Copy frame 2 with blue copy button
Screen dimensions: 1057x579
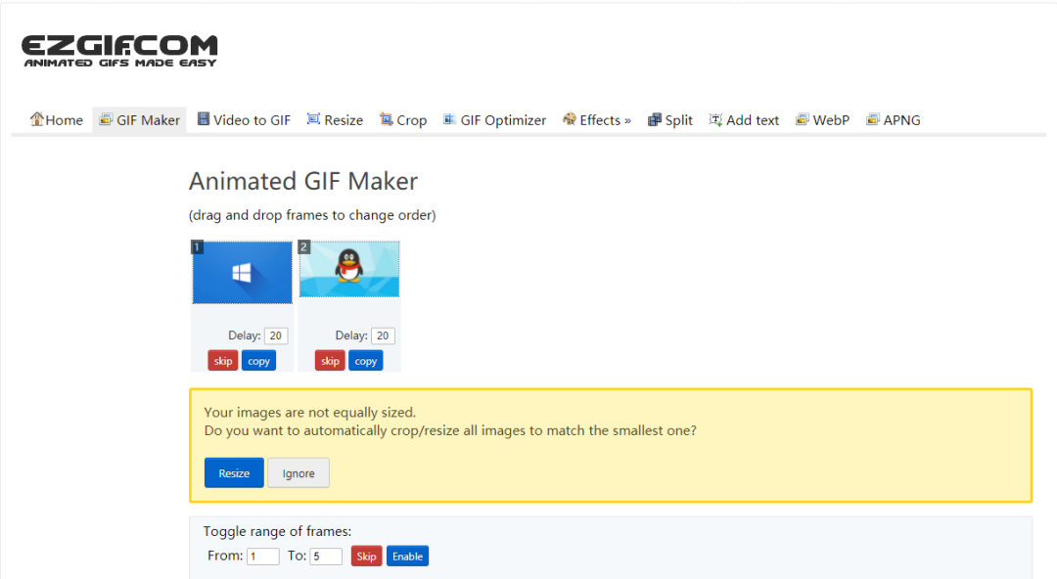click(366, 361)
